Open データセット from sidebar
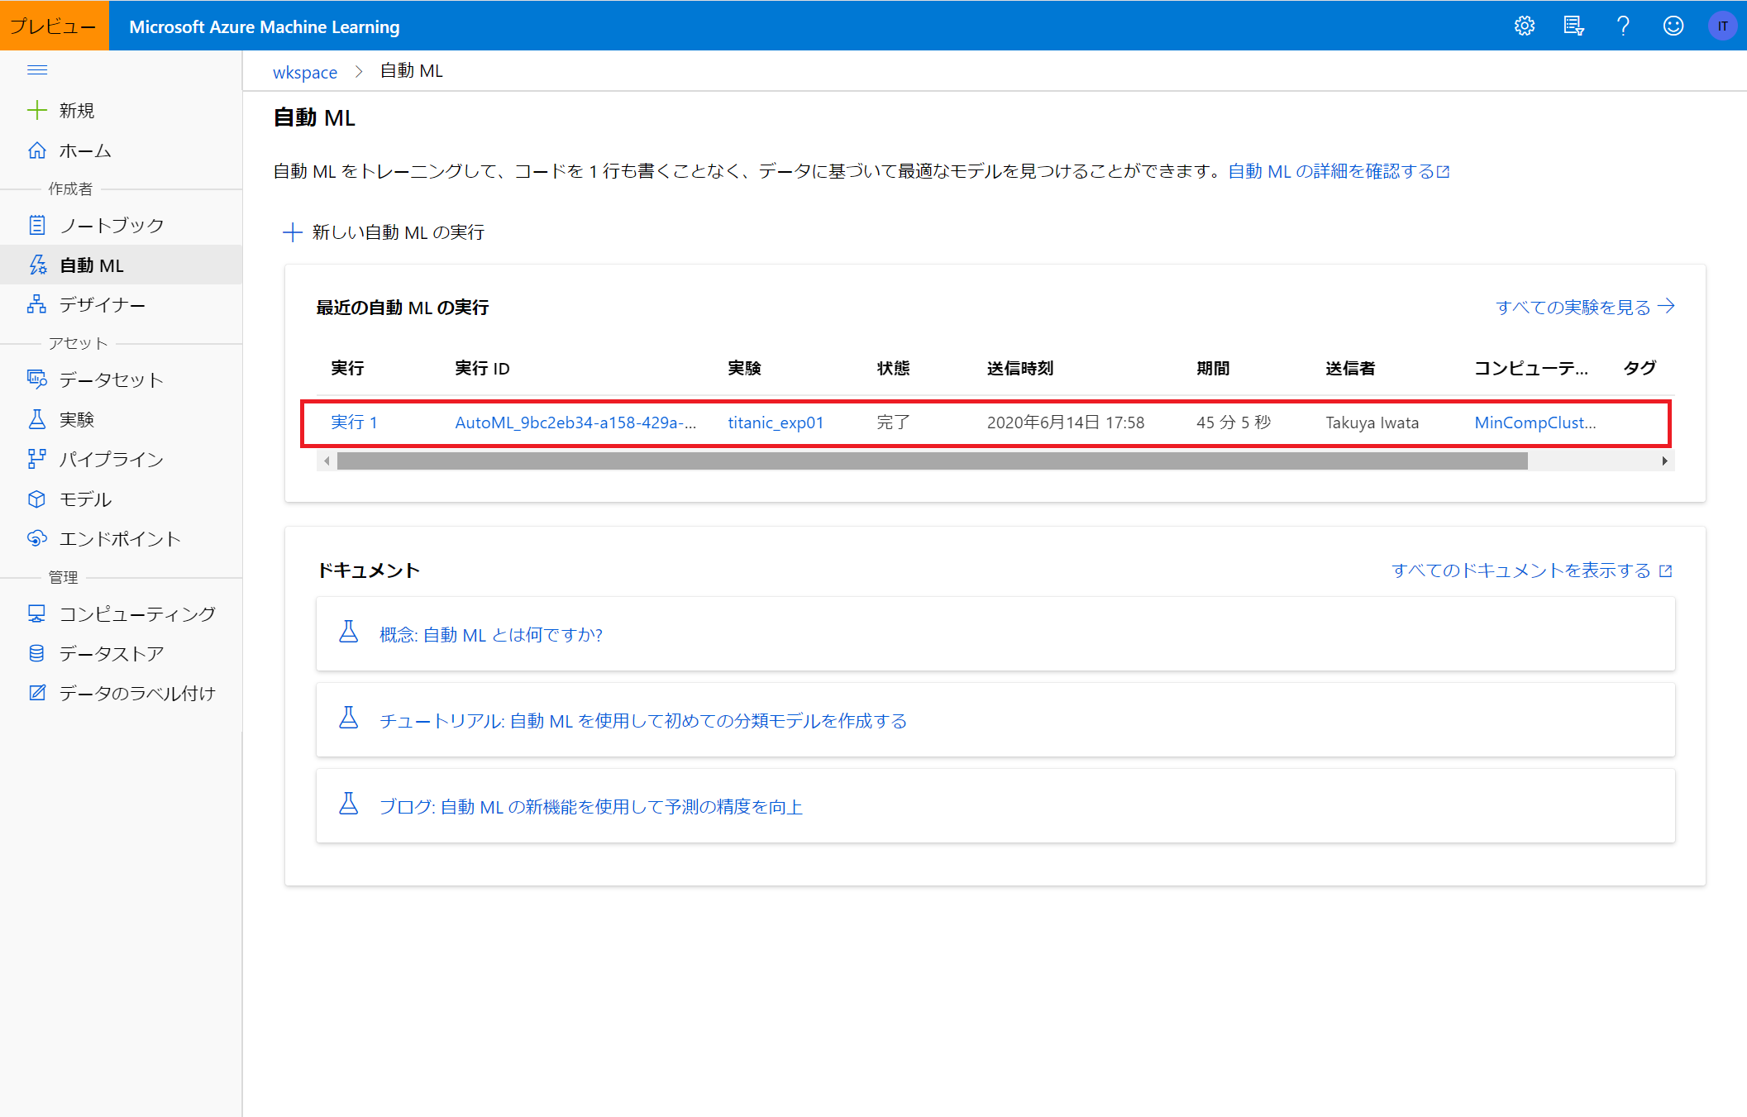The height and width of the screenshot is (1117, 1747). pyautogui.click(x=111, y=379)
